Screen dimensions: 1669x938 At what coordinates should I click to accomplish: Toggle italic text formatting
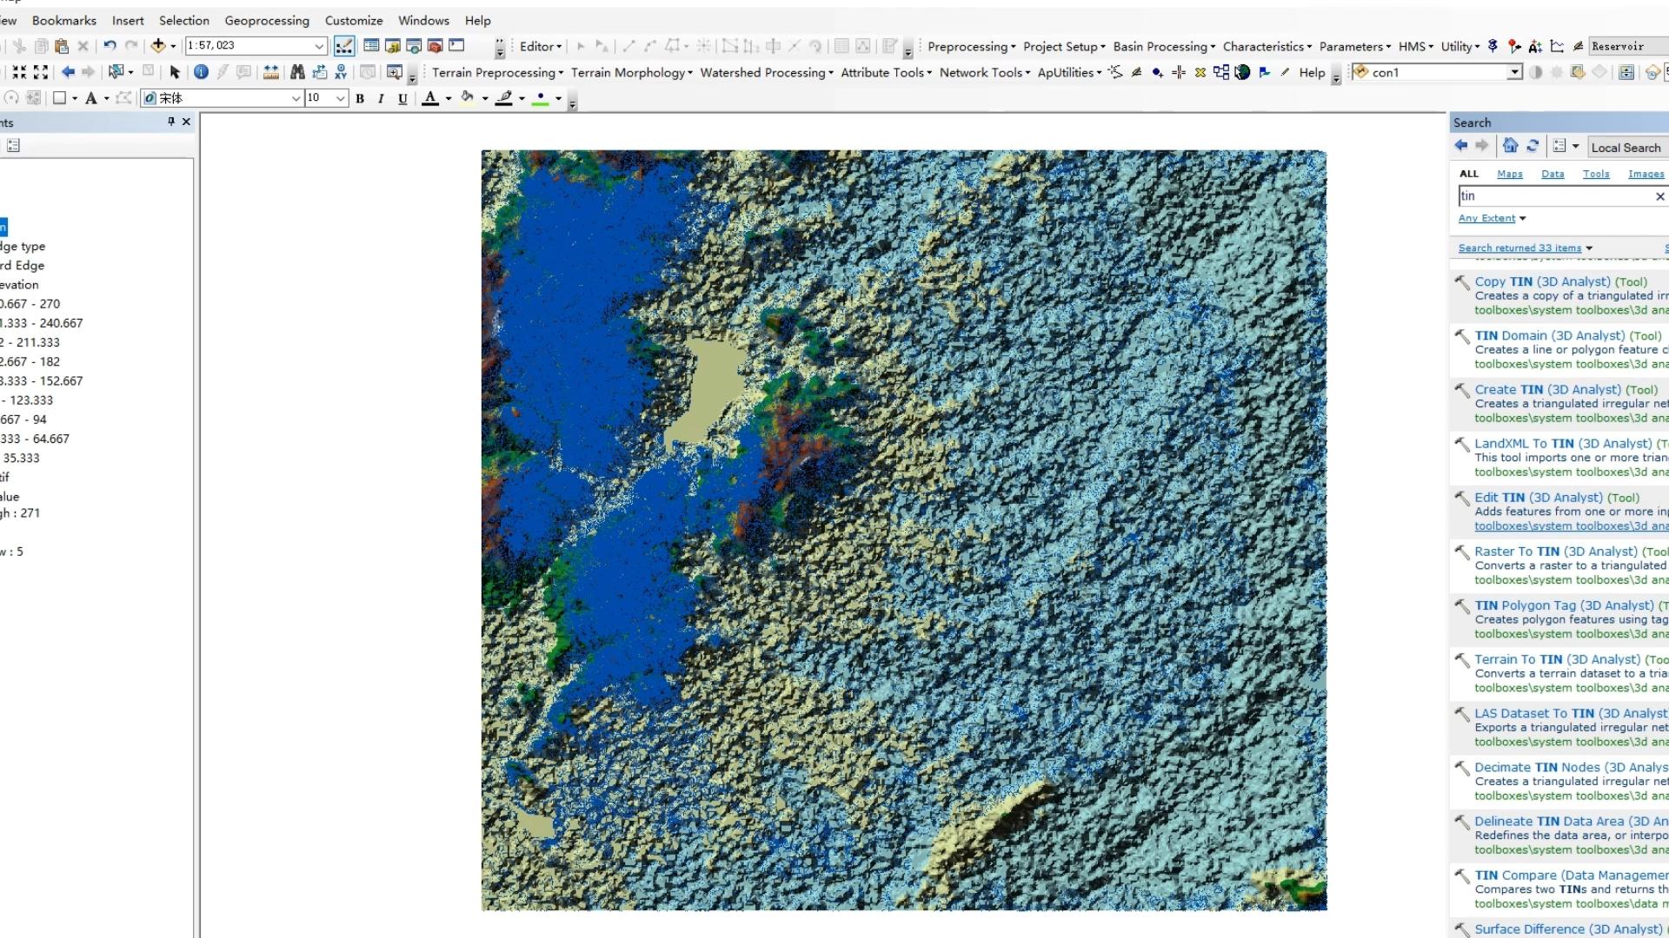click(x=381, y=99)
